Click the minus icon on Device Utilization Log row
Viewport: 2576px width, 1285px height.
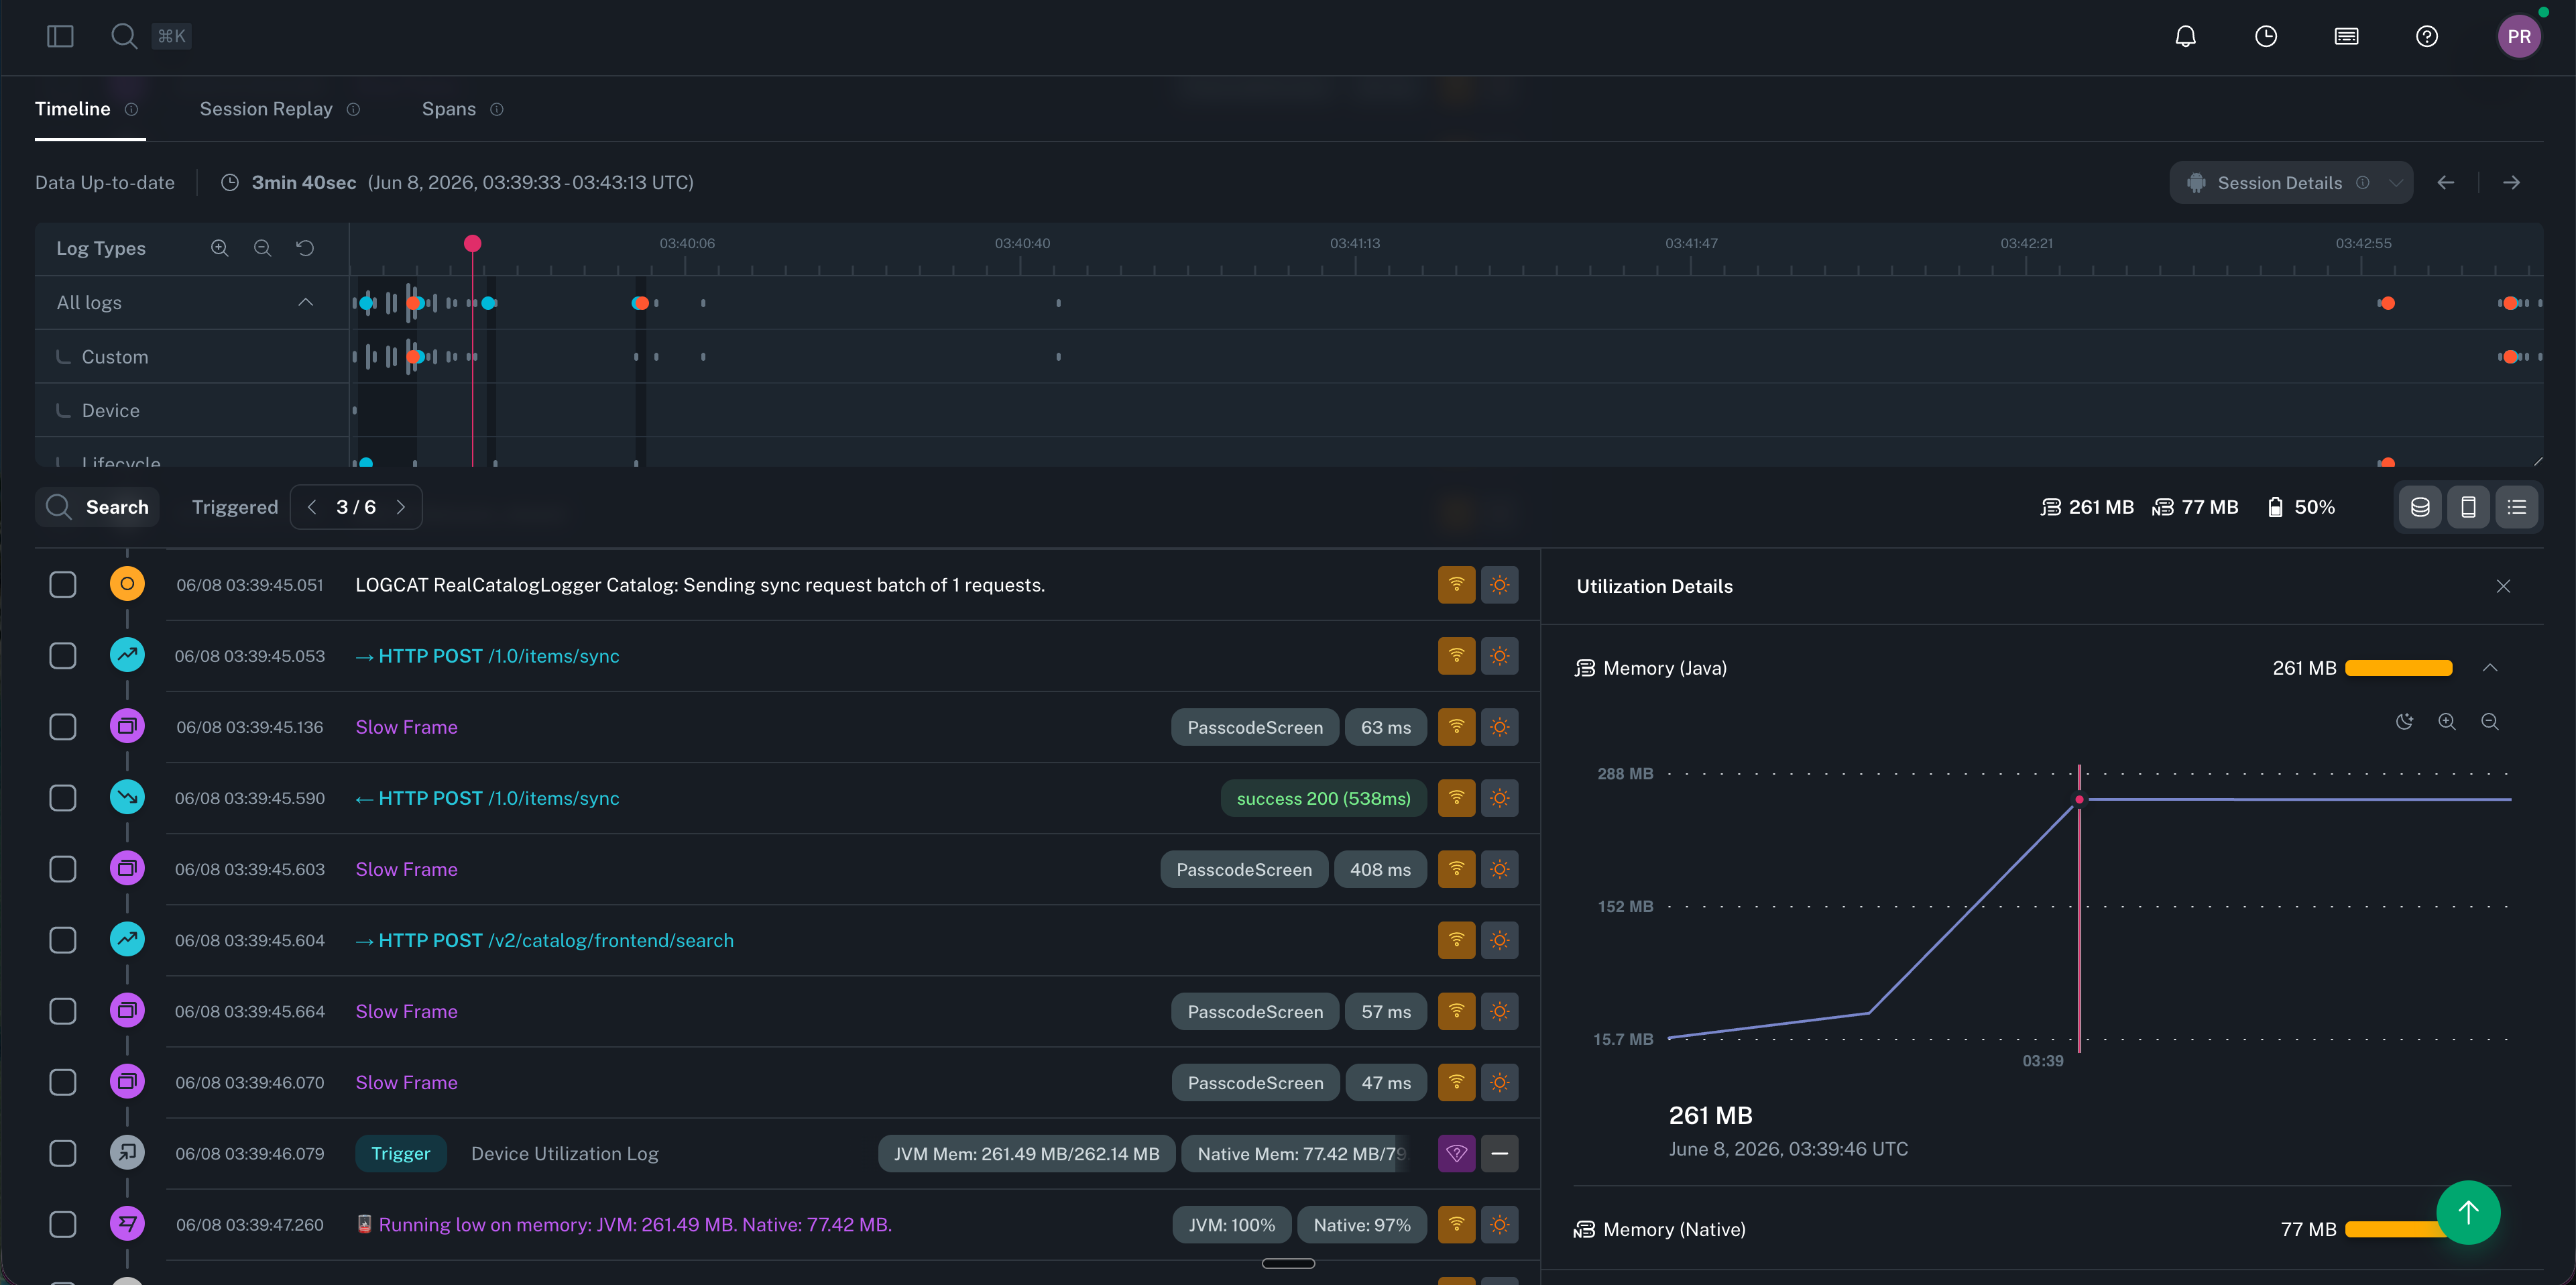pos(1499,1153)
